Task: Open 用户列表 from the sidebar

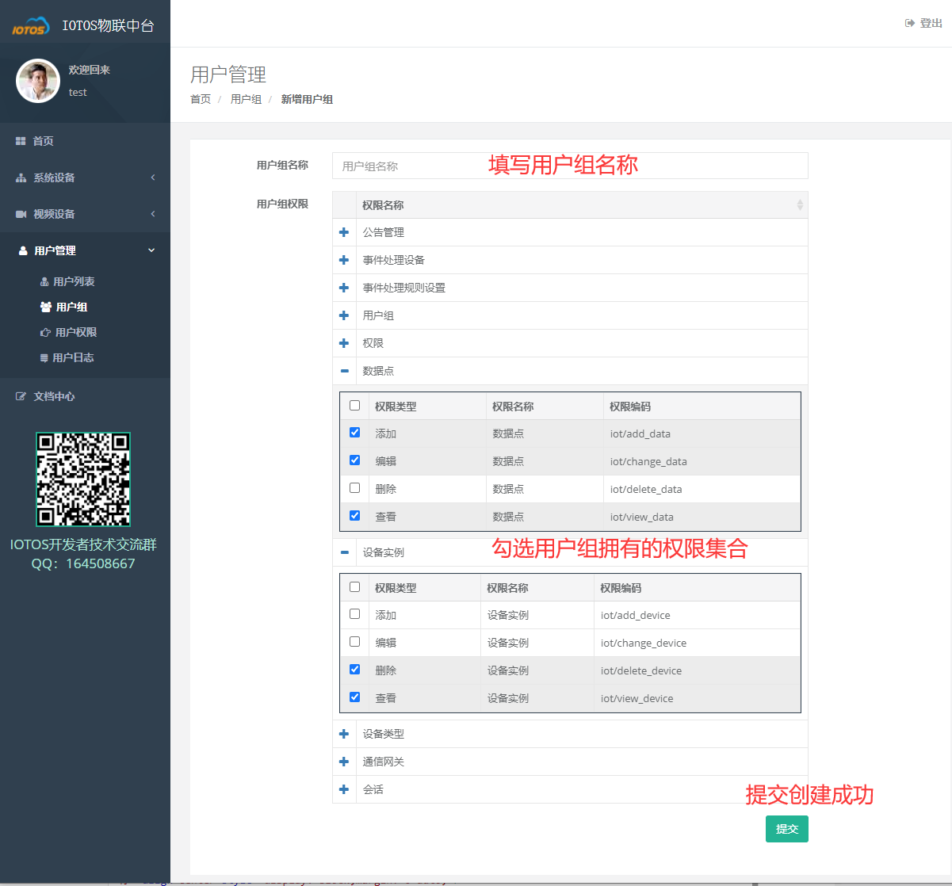Action: 45,281
